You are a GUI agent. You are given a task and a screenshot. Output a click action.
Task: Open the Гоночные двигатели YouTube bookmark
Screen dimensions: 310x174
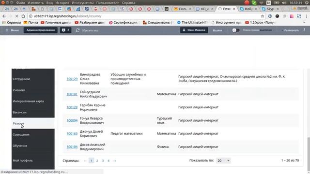56,23
